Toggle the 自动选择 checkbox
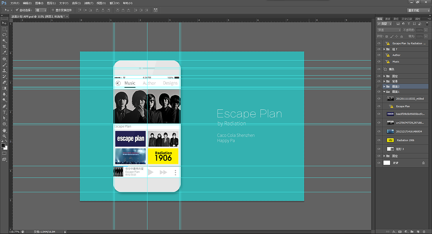This screenshot has height=234, width=432. point(17,10)
